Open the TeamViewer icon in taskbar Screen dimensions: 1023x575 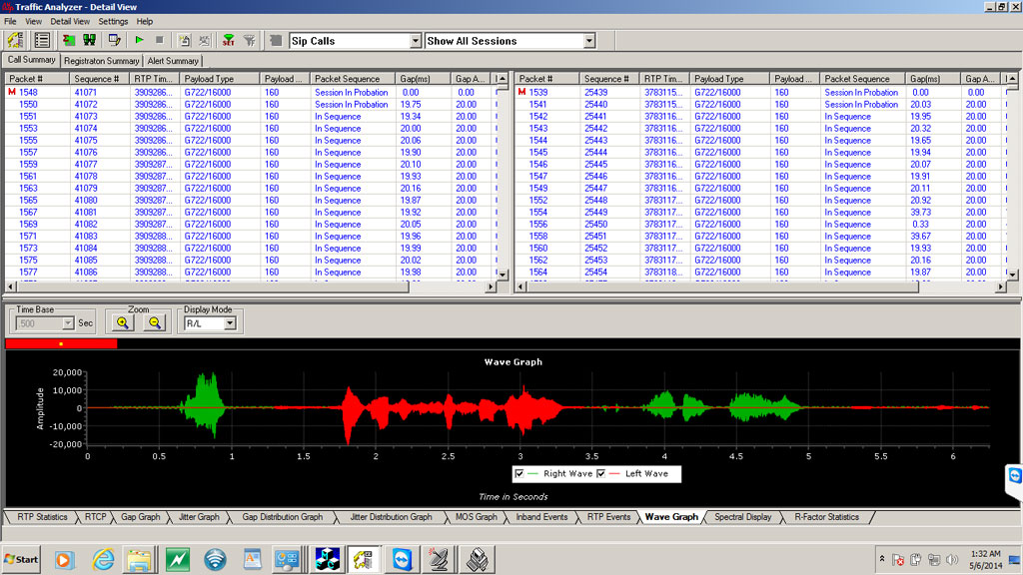(402, 559)
